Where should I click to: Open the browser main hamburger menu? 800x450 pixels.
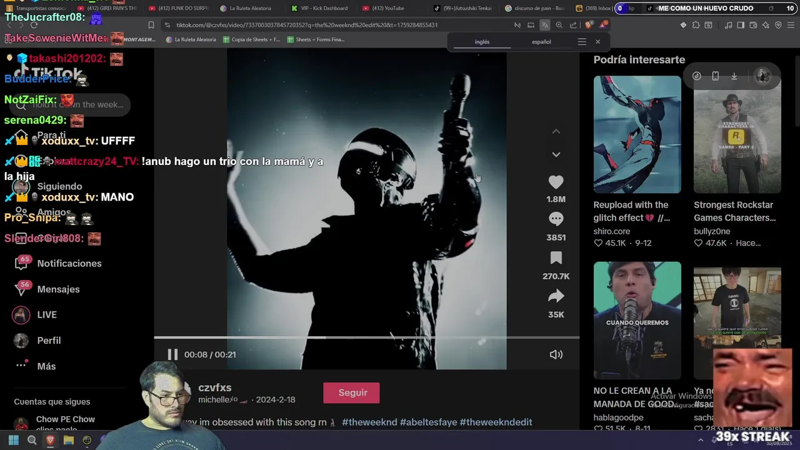tap(791, 25)
